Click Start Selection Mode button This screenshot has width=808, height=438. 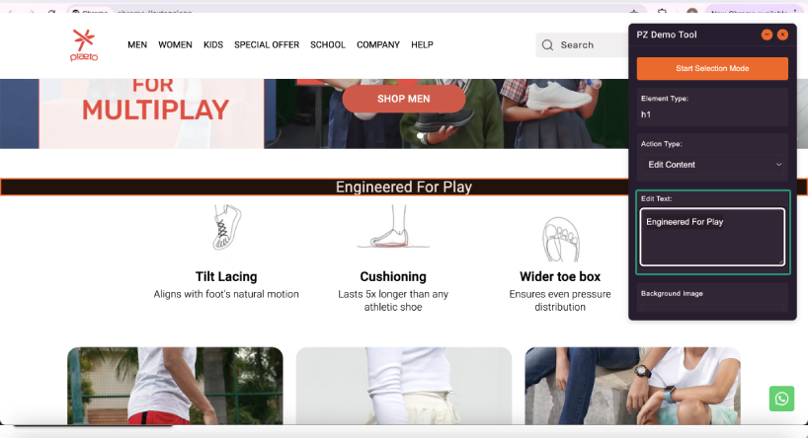[712, 68]
